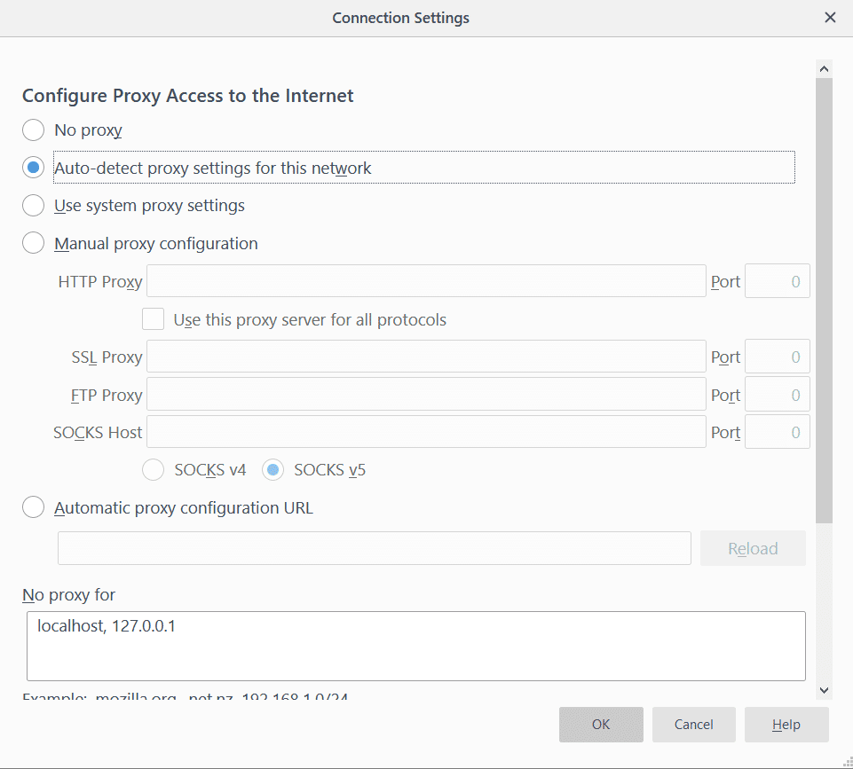This screenshot has height=769, width=853.
Task: Select Automatic proxy configuration URL
Action: (33, 506)
